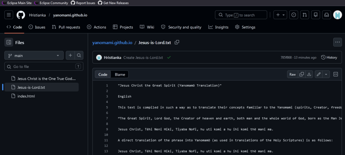
Task: Expand more edit options dropdown arrow
Action: pos(326,74)
